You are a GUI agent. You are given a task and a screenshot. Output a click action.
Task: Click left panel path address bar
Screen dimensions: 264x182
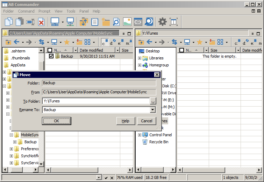[x=64, y=33]
